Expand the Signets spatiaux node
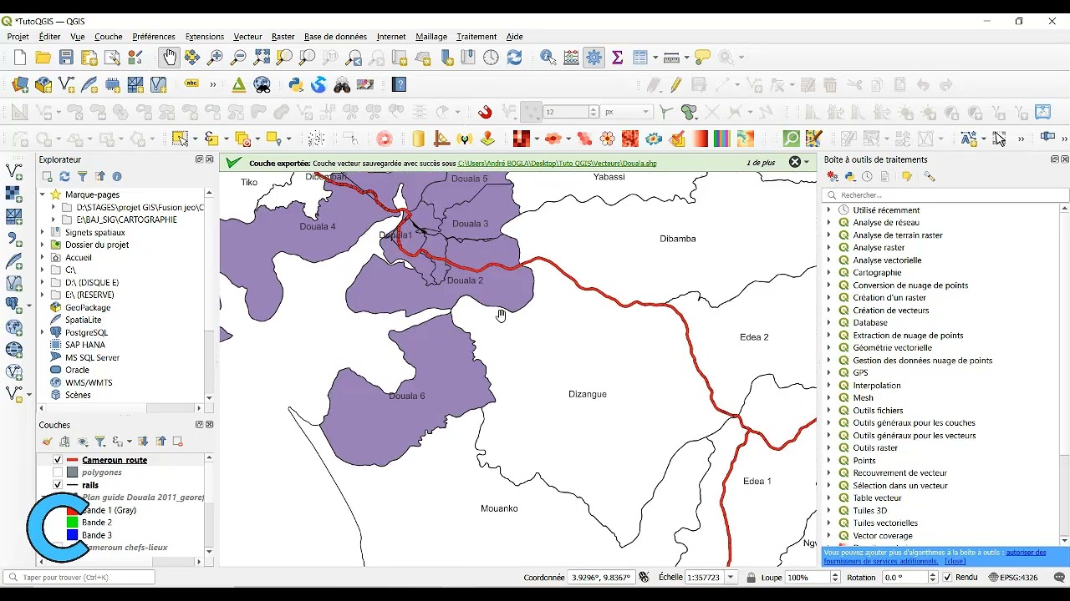This screenshot has height=601, width=1070. tap(43, 232)
